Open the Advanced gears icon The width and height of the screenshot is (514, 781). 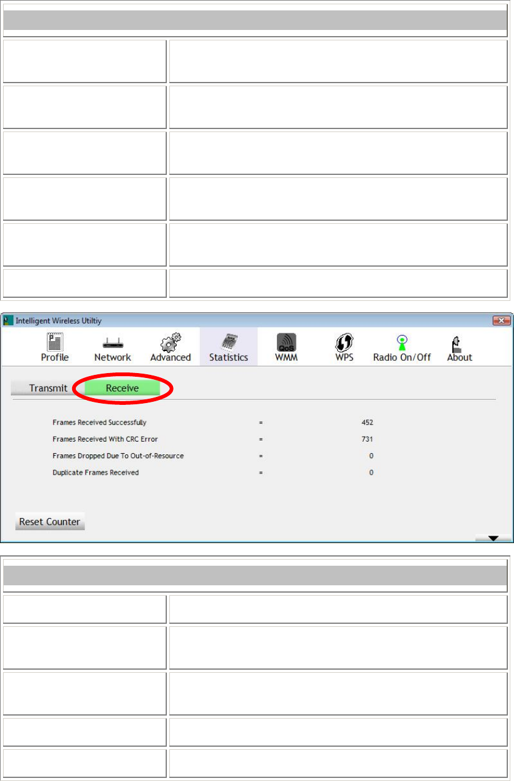tap(171, 341)
